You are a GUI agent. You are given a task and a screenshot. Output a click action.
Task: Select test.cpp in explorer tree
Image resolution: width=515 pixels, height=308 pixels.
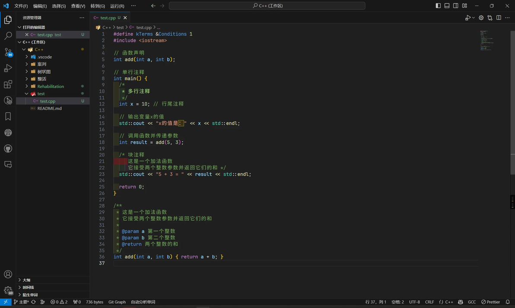(53, 101)
